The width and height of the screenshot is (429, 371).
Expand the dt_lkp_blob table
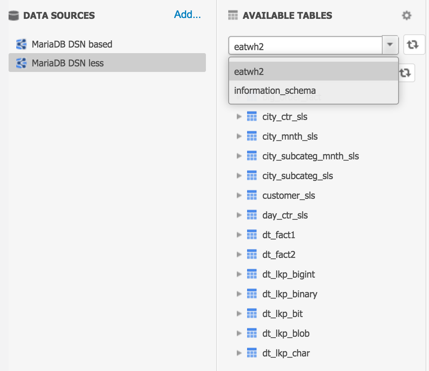coord(239,333)
